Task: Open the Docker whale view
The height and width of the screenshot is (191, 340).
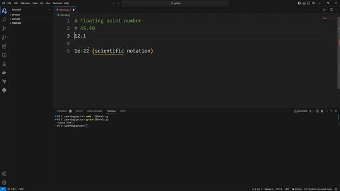Action: click(4, 73)
